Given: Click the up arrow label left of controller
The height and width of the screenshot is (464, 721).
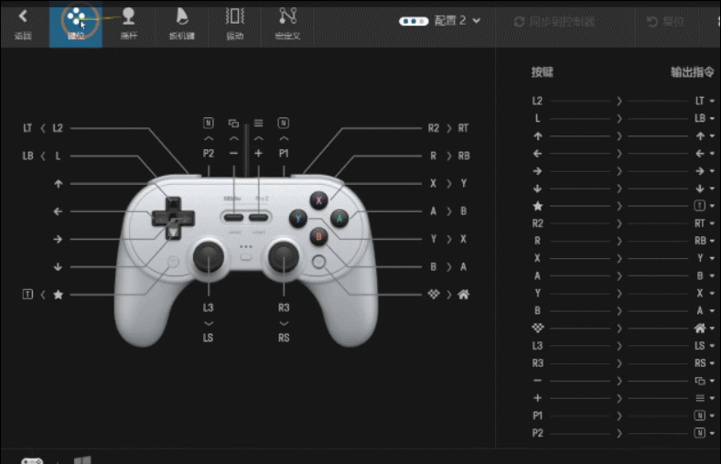Looking at the screenshot, I should (x=58, y=184).
